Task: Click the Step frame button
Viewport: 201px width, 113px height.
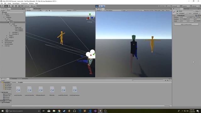Action: coord(104,6)
